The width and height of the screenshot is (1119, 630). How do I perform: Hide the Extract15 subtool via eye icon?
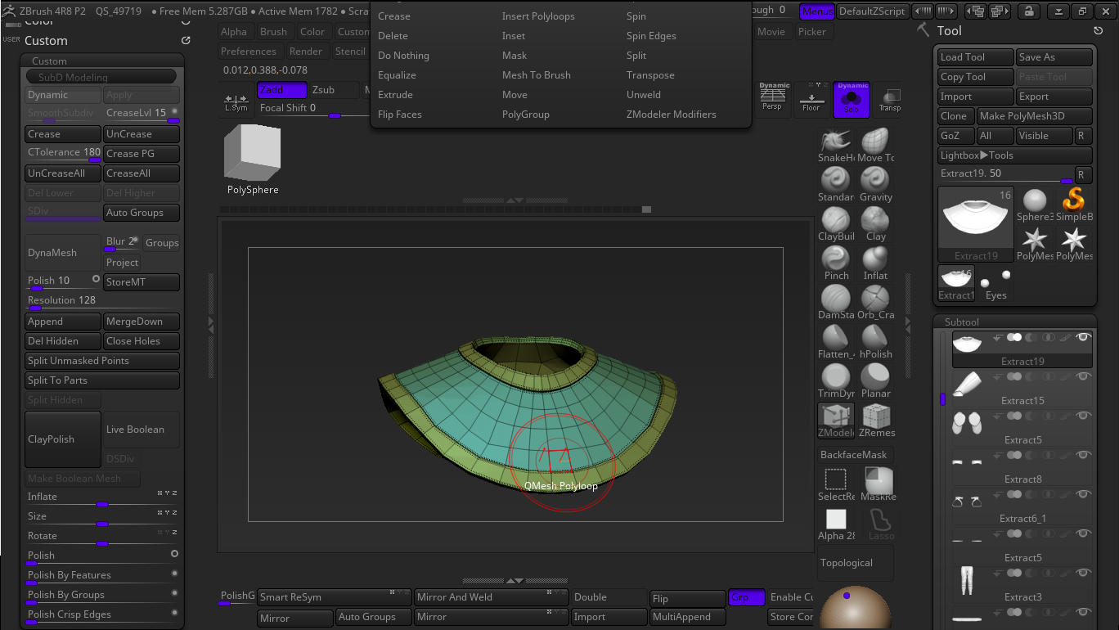pos(1084,376)
